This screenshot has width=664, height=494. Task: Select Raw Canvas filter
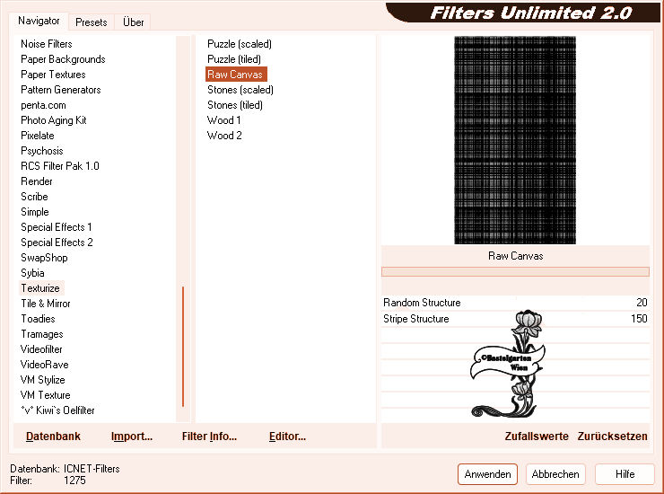(235, 75)
